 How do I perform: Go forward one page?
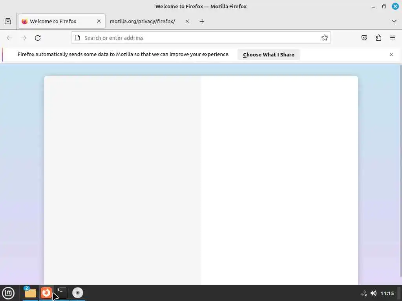[24, 38]
